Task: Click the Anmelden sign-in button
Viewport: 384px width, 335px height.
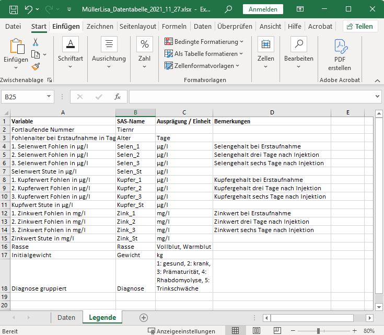Action: pos(263,9)
